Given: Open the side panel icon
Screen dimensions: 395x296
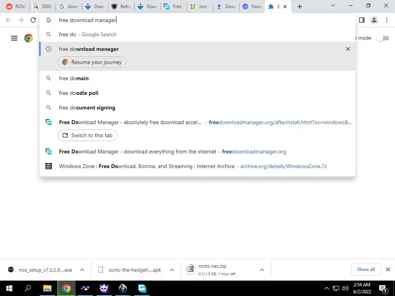Looking at the screenshot, I should (362, 20).
